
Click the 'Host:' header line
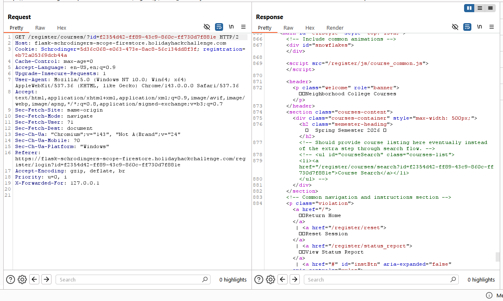coord(120,43)
